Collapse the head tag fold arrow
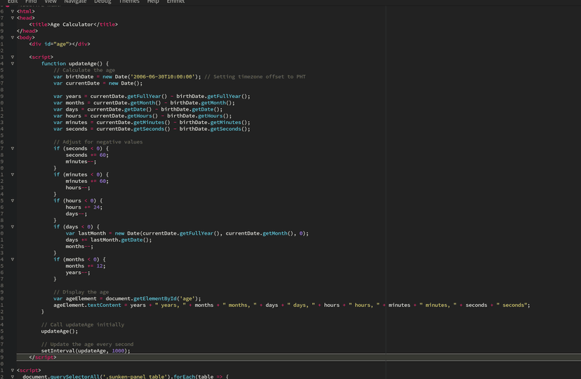Screen dimensions: 581x379 13,18
